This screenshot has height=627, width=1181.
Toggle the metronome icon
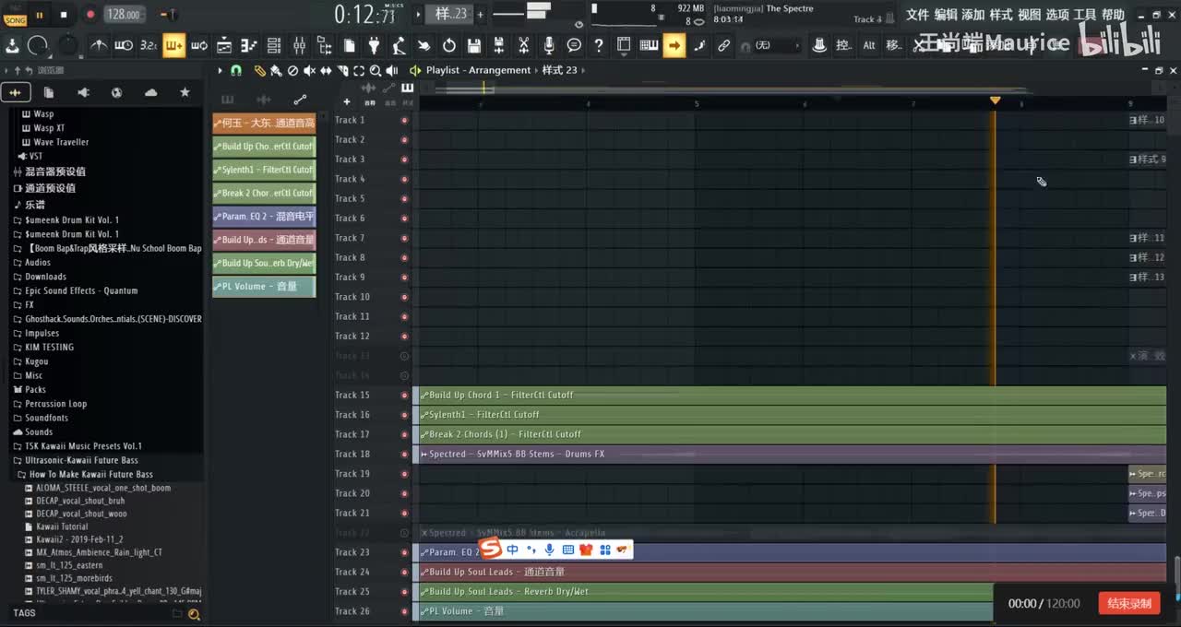(98, 45)
